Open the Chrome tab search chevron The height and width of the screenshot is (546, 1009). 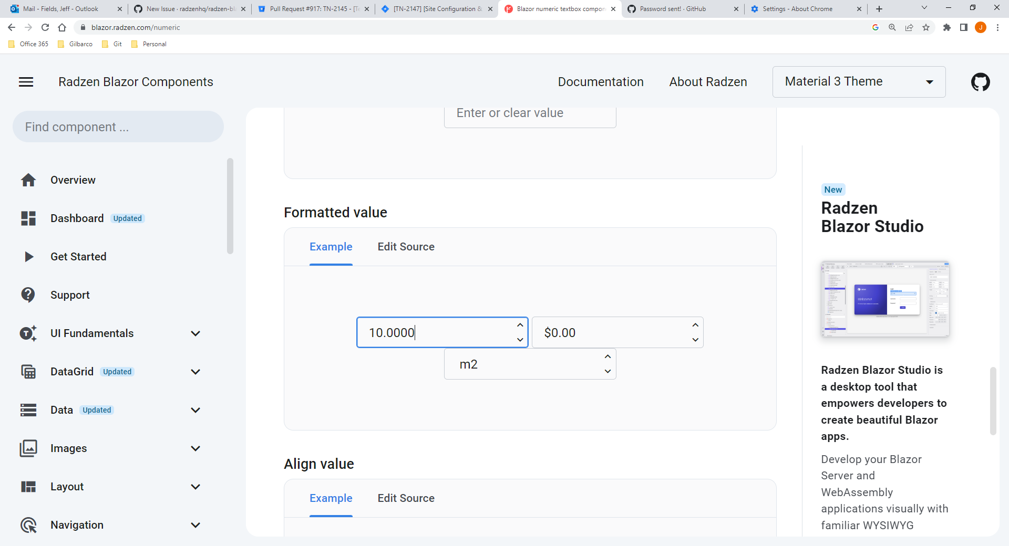click(924, 8)
